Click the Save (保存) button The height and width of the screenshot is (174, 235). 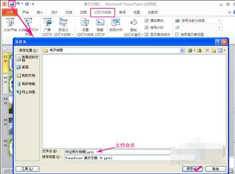pyautogui.click(x=192, y=169)
